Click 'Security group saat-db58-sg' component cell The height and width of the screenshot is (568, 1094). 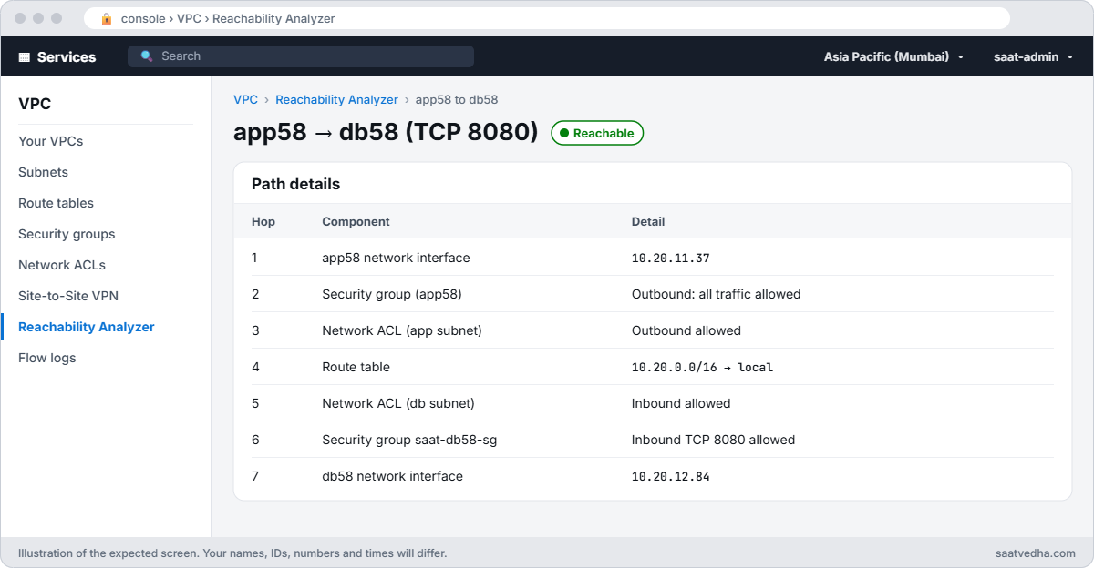[x=409, y=440]
